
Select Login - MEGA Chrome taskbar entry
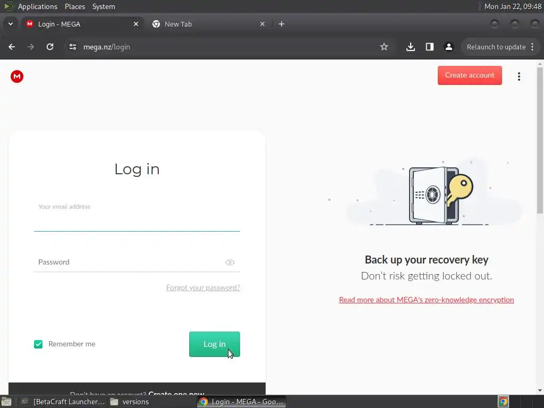(x=242, y=402)
